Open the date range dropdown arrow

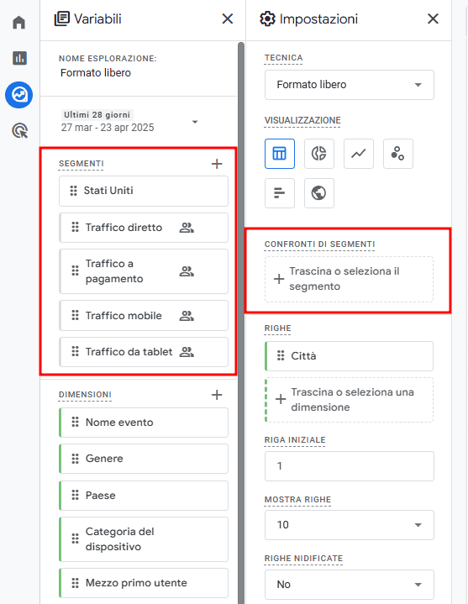(x=195, y=122)
